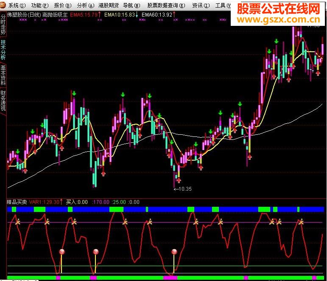Select the VAR1:129.30 value label
This screenshot has height=281, width=327.
pos(44,202)
